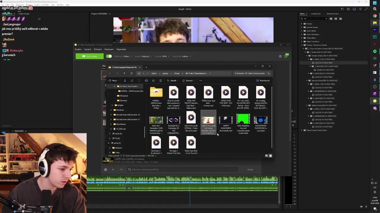
Task: Click the forward arrow in Explorer navigation
Action: coord(117,73)
